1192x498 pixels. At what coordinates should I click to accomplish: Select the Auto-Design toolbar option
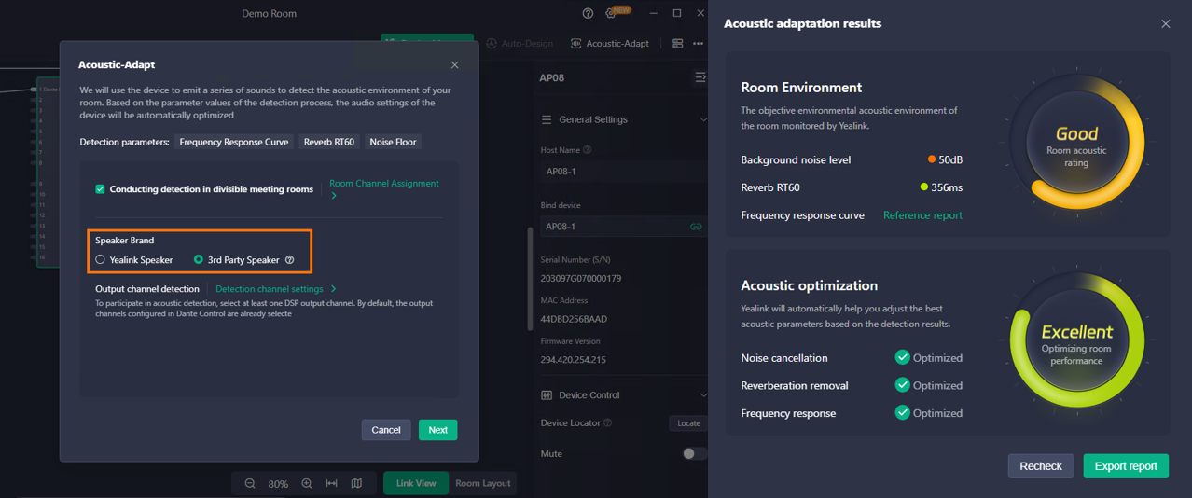pyautogui.click(x=520, y=43)
